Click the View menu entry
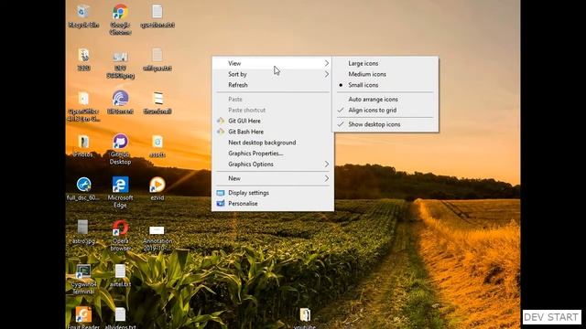586x329 pixels. tap(273, 63)
